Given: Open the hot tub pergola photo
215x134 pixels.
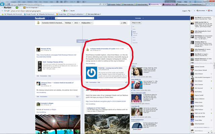Looking at the screenshot, I should coord(58,124).
